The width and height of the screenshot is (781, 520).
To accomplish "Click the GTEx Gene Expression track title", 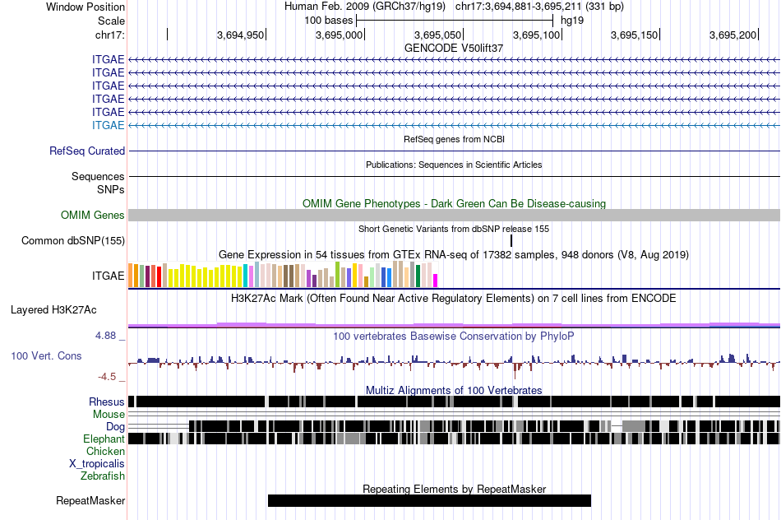I will [454, 254].
